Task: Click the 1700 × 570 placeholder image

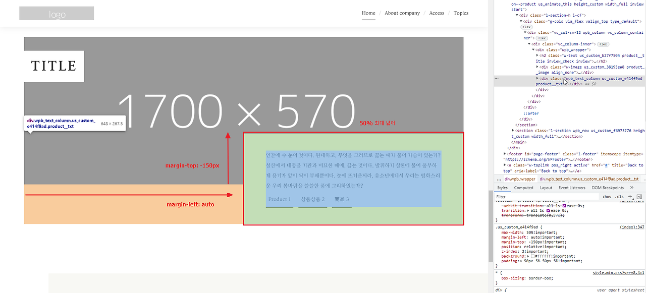Action: 243,111
